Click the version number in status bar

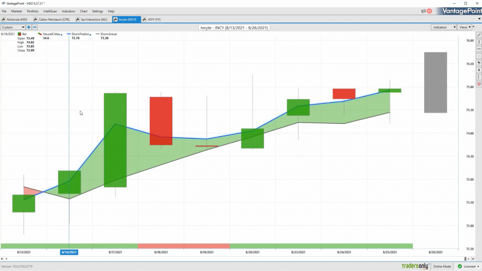tap(17, 266)
